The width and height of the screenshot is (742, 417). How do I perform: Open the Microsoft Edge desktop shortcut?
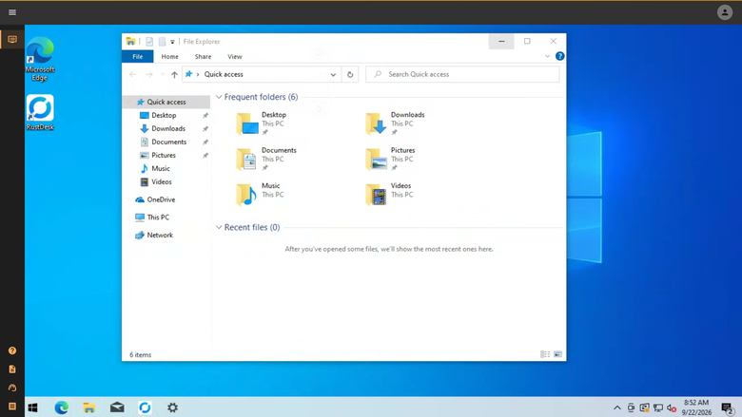point(40,59)
